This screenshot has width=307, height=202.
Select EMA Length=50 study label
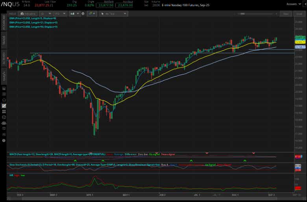pos(33,27)
